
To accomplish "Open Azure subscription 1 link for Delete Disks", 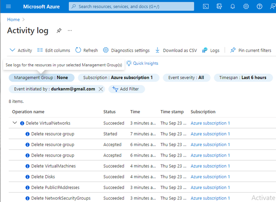I will (210, 176).
